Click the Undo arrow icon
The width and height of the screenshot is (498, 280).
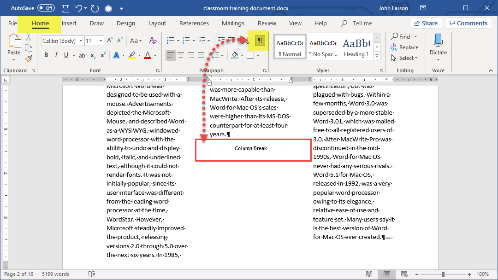[x=79, y=8]
